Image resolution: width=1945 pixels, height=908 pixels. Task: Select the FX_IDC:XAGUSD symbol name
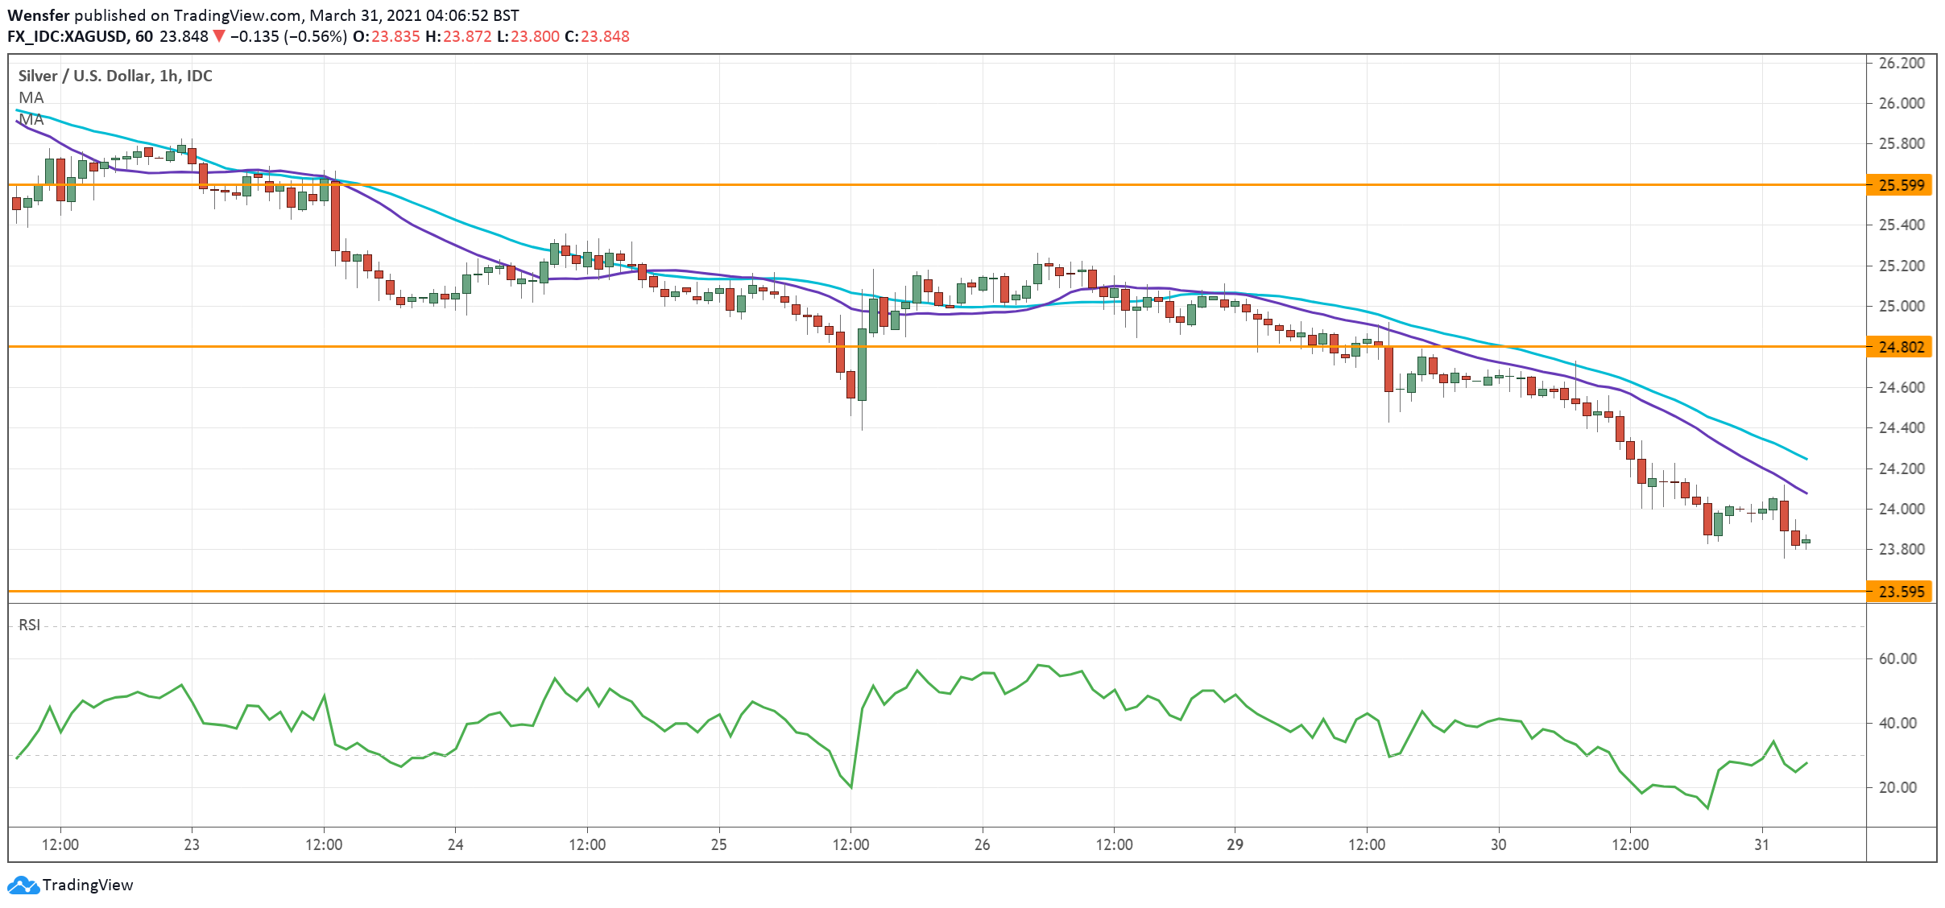tap(68, 36)
